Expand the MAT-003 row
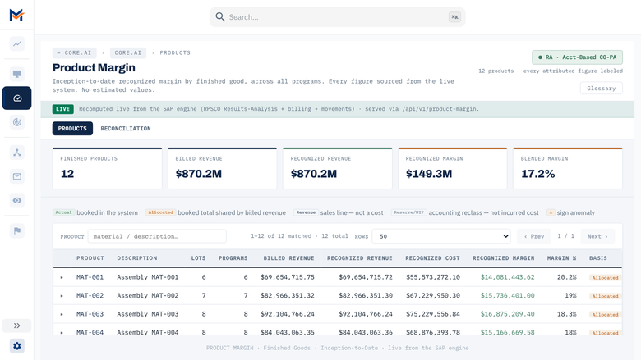Viewport: 641px width, 360px height. point(62,314)
